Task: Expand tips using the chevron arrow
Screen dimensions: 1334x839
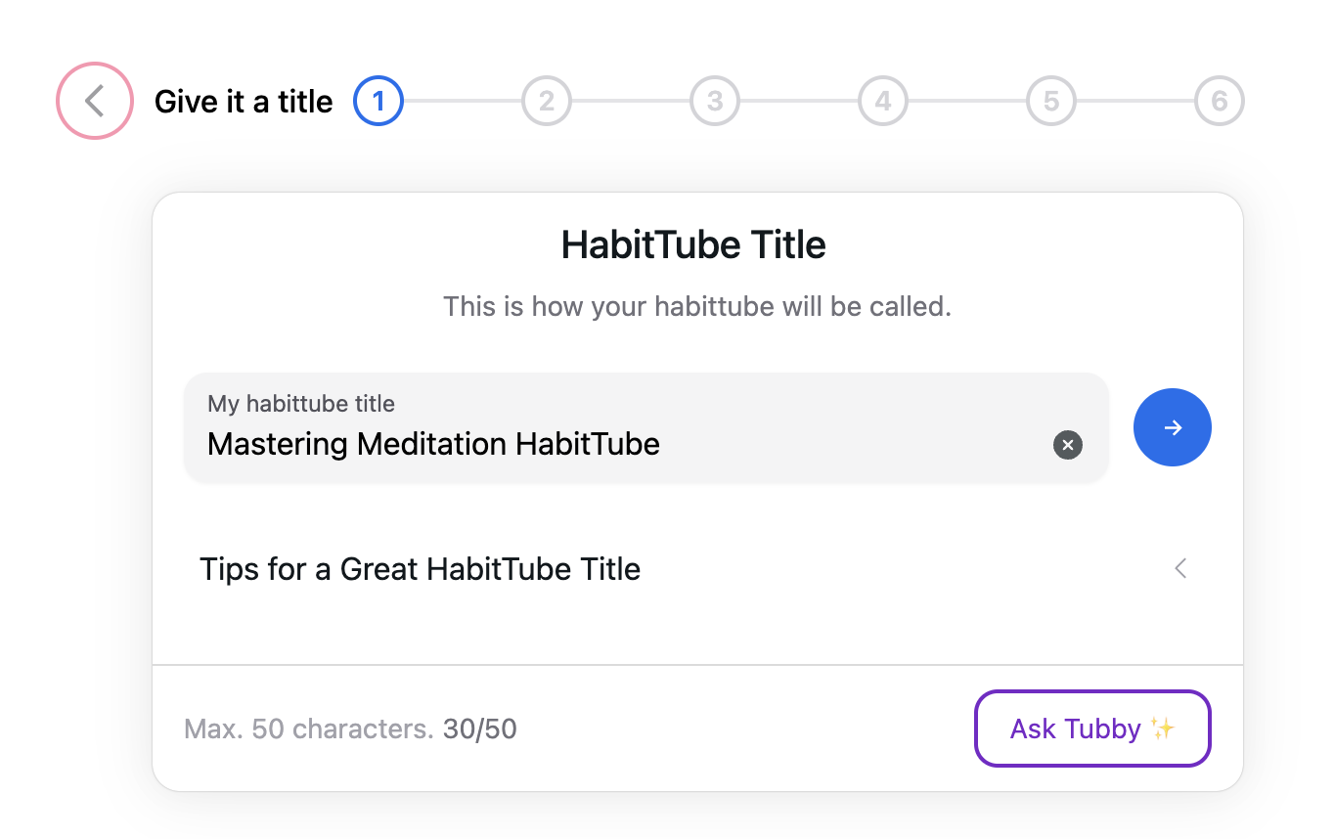Action: click(x=1180, y=568)
